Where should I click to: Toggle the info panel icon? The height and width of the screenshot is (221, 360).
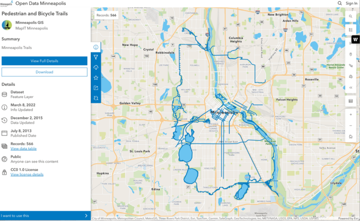tap(96, 47)
